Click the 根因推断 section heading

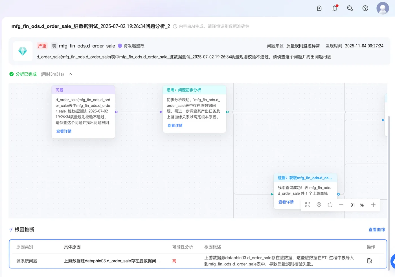pyautogui.click(x=24, y=230)
